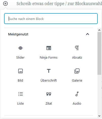Screen dimensions: 102x119
Task: Click the scrollbar track below the thumb
Action: pyautogui.click(x=99, y=94)
